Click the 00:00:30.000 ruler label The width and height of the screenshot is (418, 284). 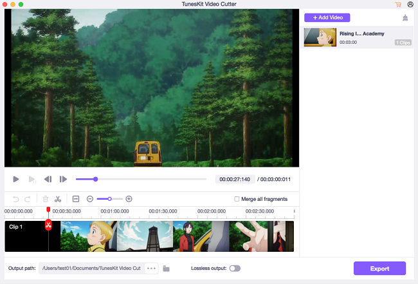point(67,211)
